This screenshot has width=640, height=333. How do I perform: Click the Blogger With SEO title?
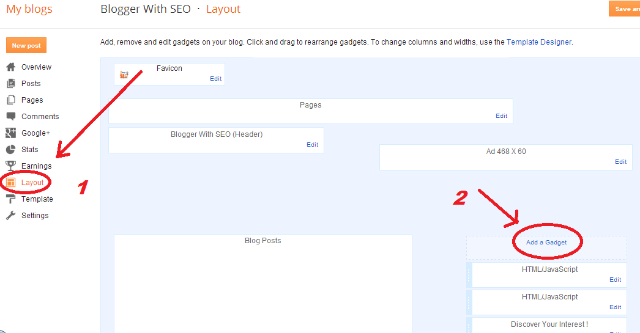146,9
